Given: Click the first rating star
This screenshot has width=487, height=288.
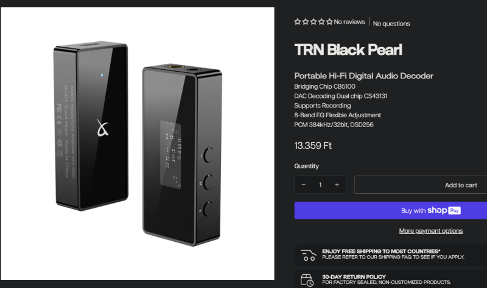Looking at the screenshot, I should pyautogui.click(x=298, y=22).
